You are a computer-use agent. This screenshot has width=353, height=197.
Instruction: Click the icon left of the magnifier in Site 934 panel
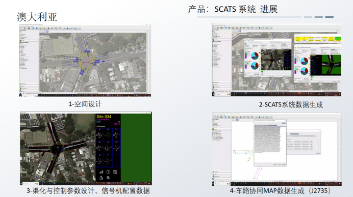(102, 178)
